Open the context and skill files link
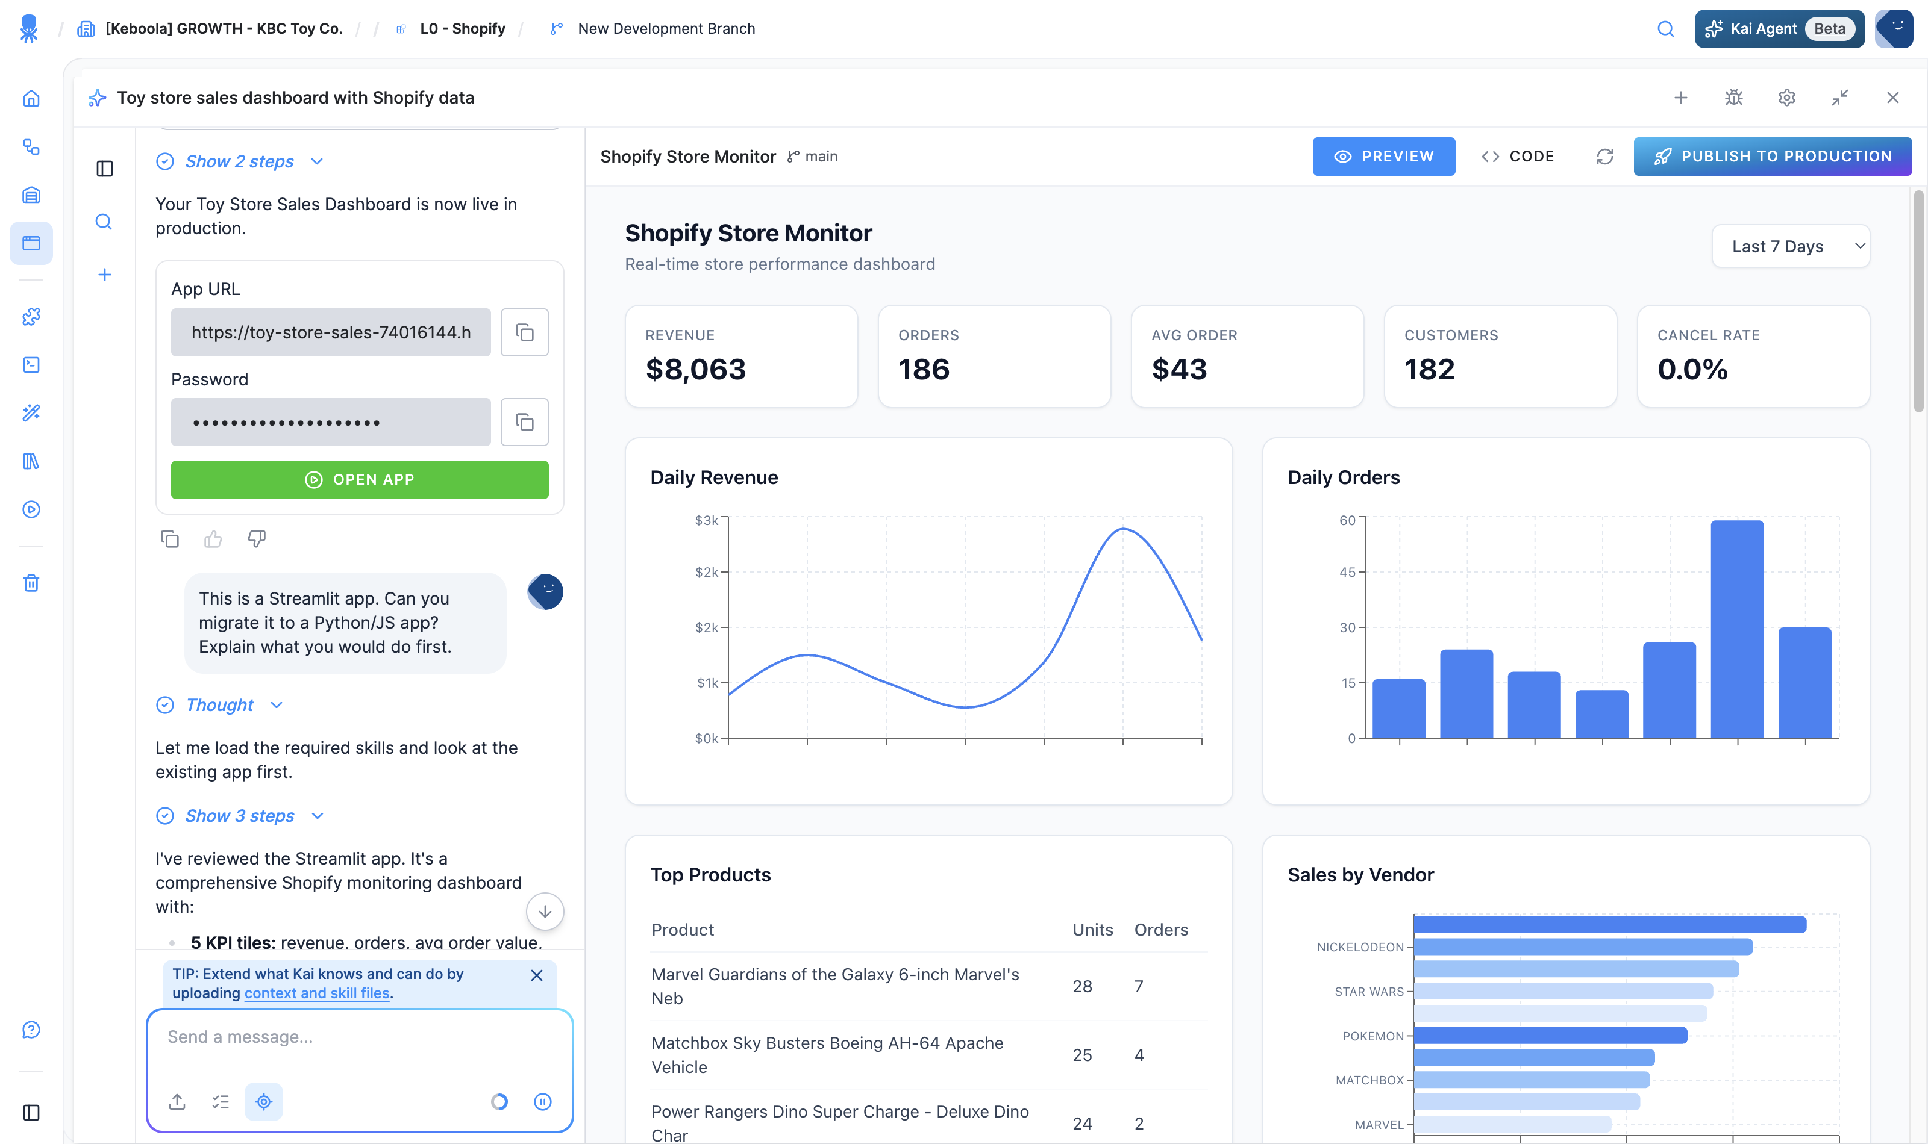The height and width of the screenshot is (1144, 1928). pos(316,993)
